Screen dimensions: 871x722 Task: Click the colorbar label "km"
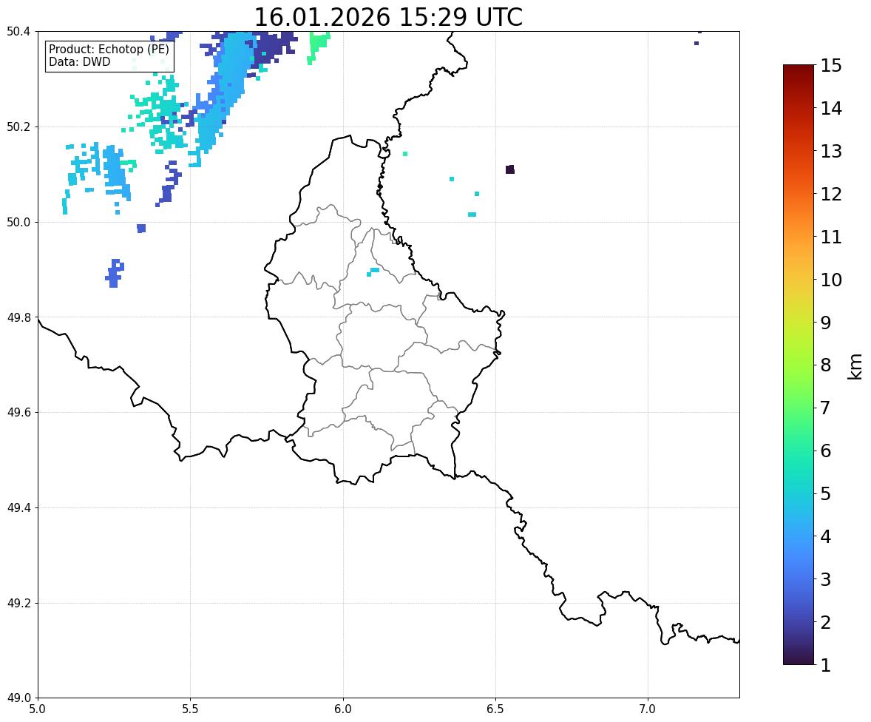(x=855, y=366)
